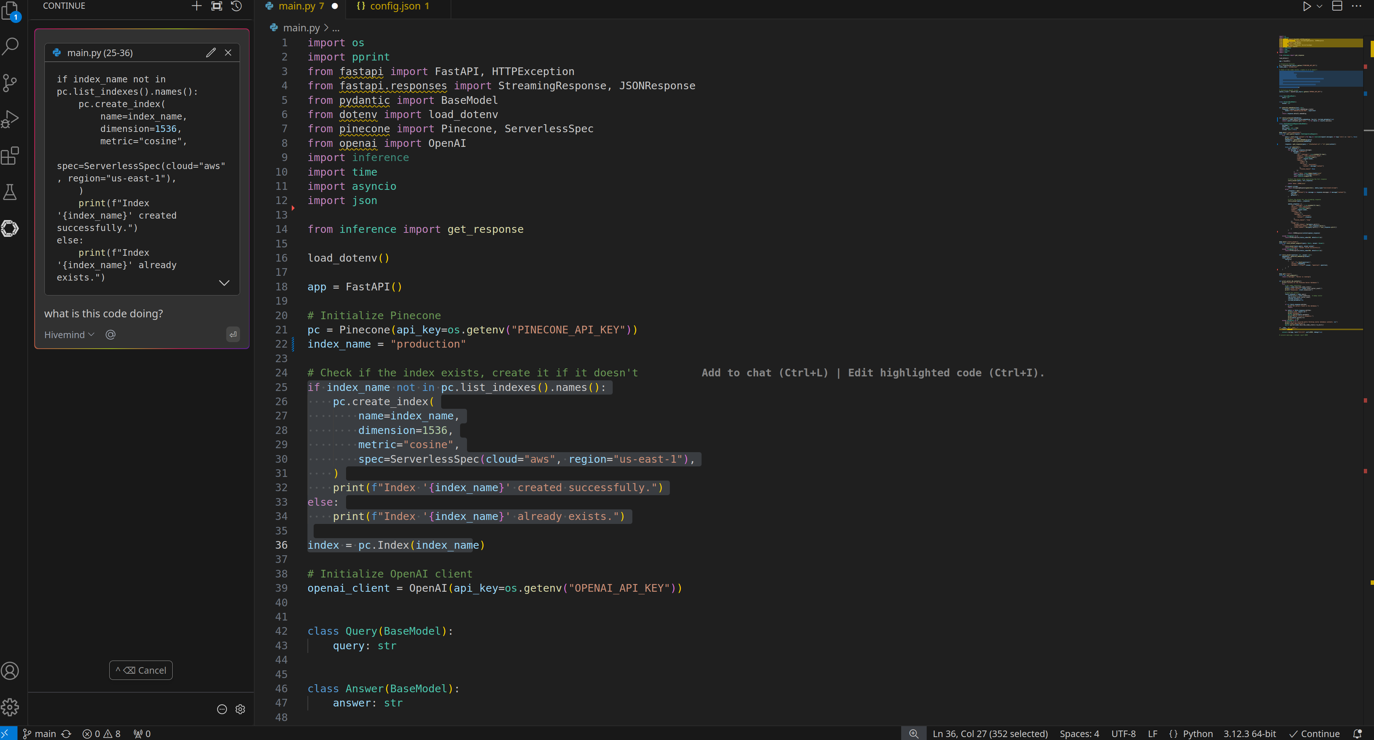Image resolution: width=1374 pixels, height=740 pixels.
Task: Open the Run and Debug view
Action: point(10,118)
